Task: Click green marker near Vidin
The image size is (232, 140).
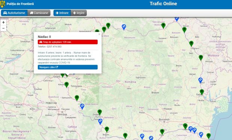Action: click(x=107, y=130)
